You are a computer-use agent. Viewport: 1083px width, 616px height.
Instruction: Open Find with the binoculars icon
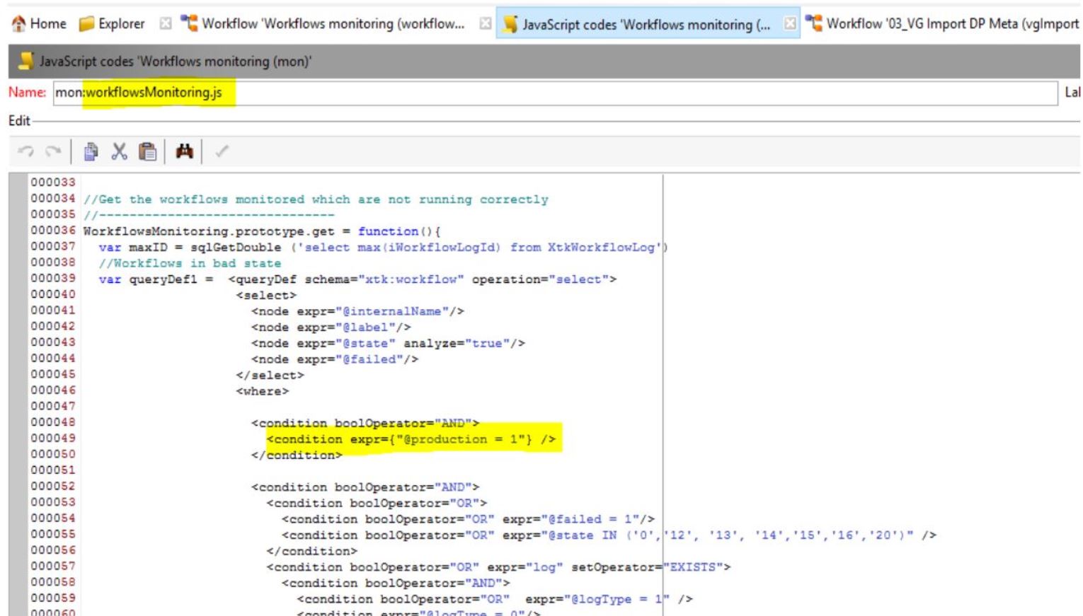tap(184, 151)
